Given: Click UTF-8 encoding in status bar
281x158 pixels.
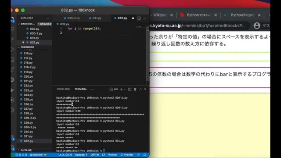Looking at the screenshot, I should 95,155.
